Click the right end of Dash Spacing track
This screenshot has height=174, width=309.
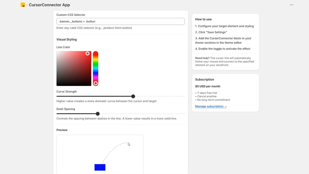(x=184, y=114)
